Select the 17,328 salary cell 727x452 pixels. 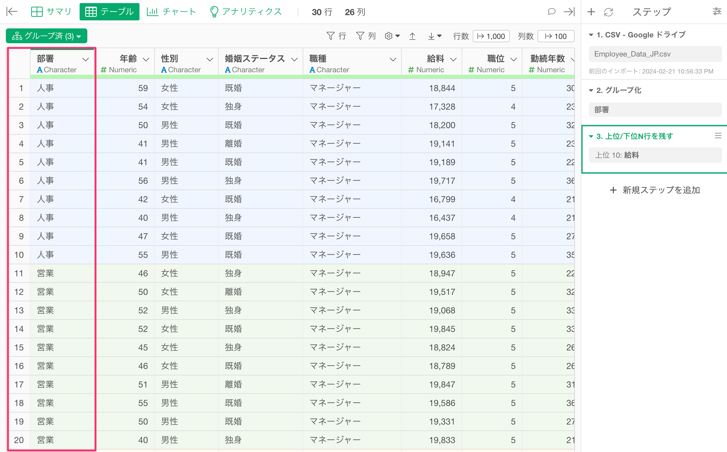point(432,107)
